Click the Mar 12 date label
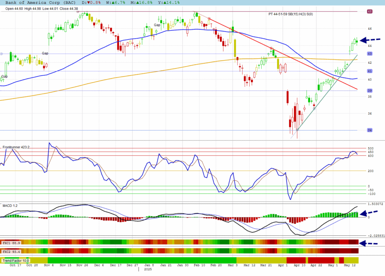Viewport: 385px width, 276px height. (250, 265)
